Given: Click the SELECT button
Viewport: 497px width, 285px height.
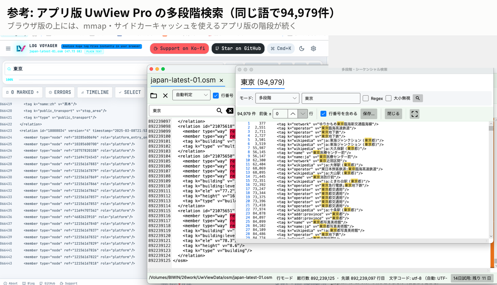Looking at the screenshot, I should pyautogui.click(x=130, y=92).
